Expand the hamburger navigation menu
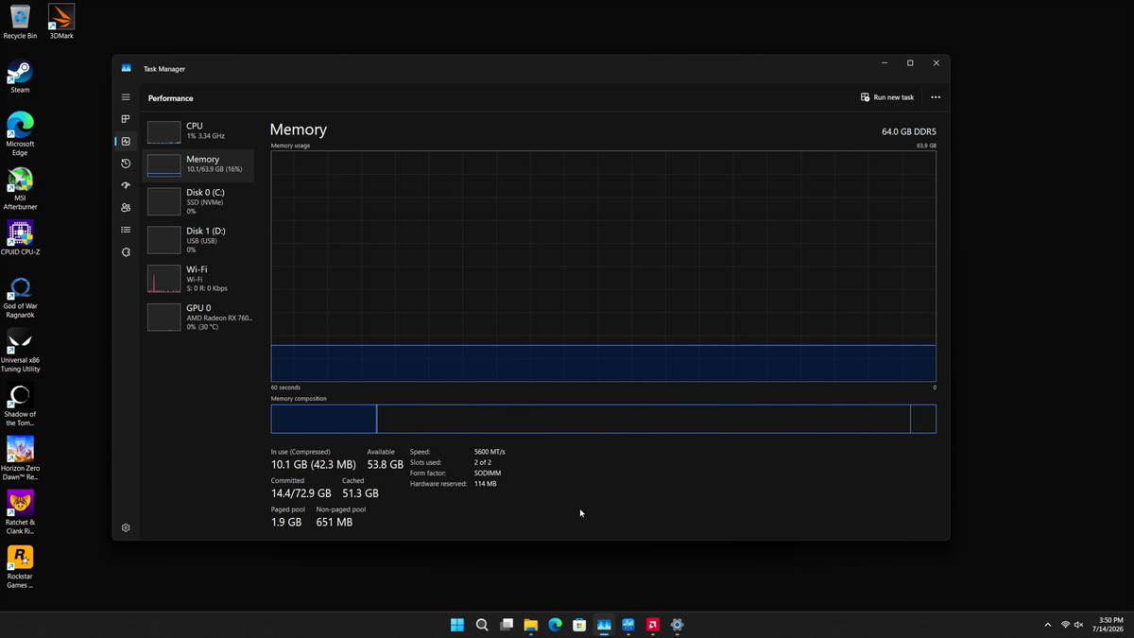Viewport: 1134px width, 638px height. [126, 97]
